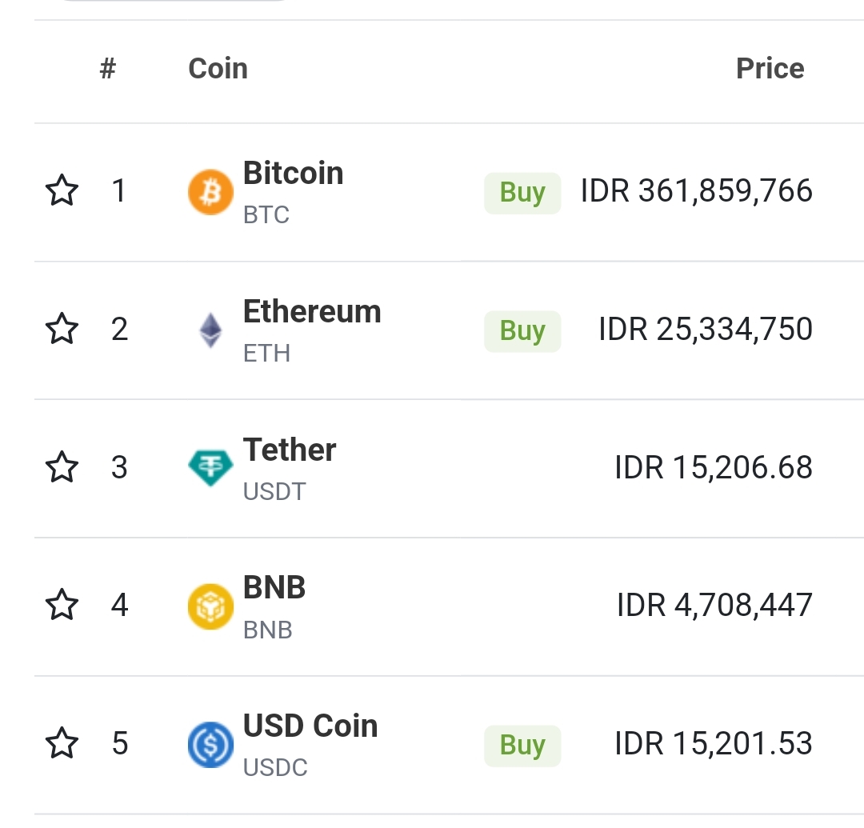The width and height of the screenshot is (864, 828).
Task: Star BNB as a favorite
Action: click(x=62, y=606)
